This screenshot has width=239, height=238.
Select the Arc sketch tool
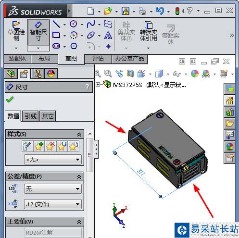[74, 35]
